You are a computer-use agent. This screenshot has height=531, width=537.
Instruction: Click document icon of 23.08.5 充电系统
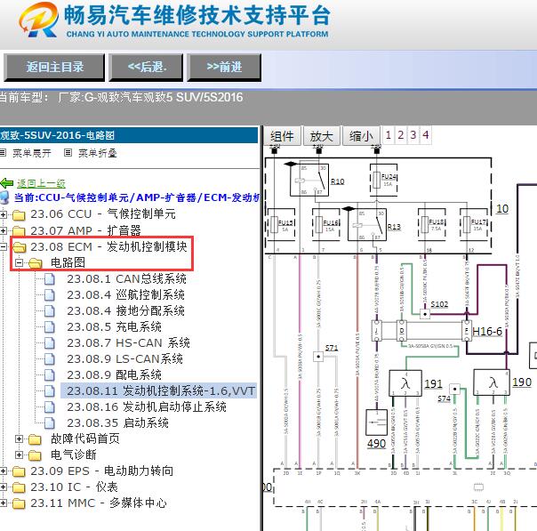(x=50, y=326)
